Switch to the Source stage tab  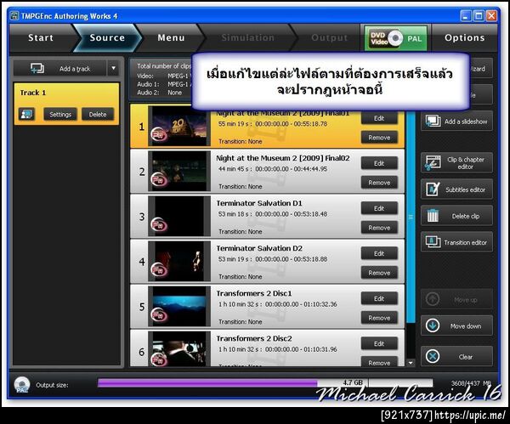point(107,37)
